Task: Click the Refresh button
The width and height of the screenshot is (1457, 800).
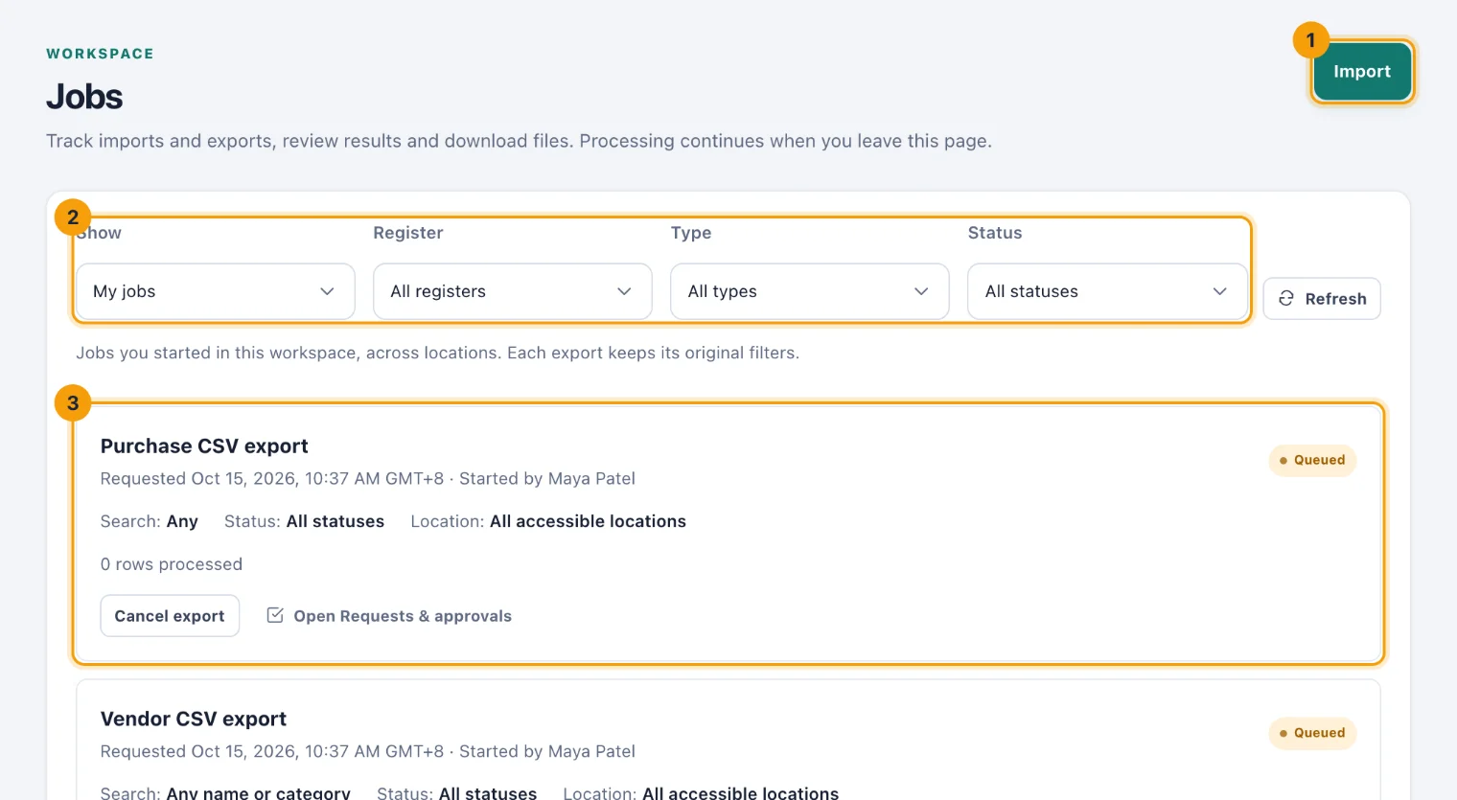Action: point(1322,299)
